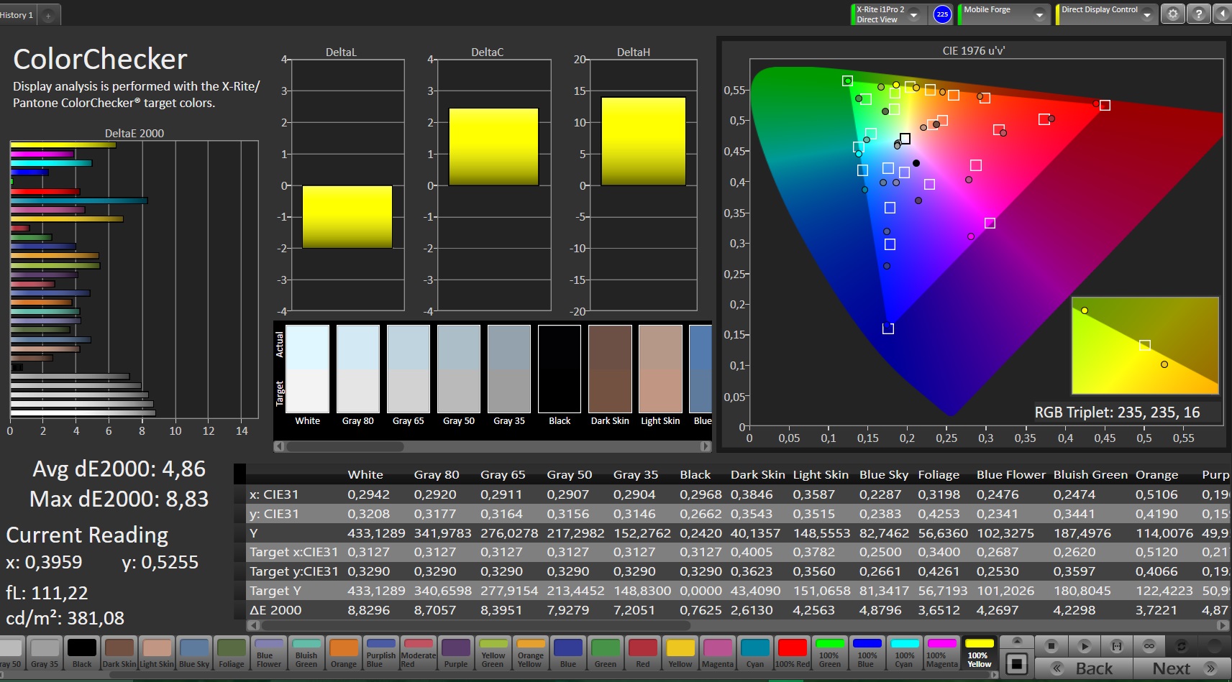This screenshot has width=1232, height=682.
Task: Select the 100% Cyan swatch
Action: 904,653
